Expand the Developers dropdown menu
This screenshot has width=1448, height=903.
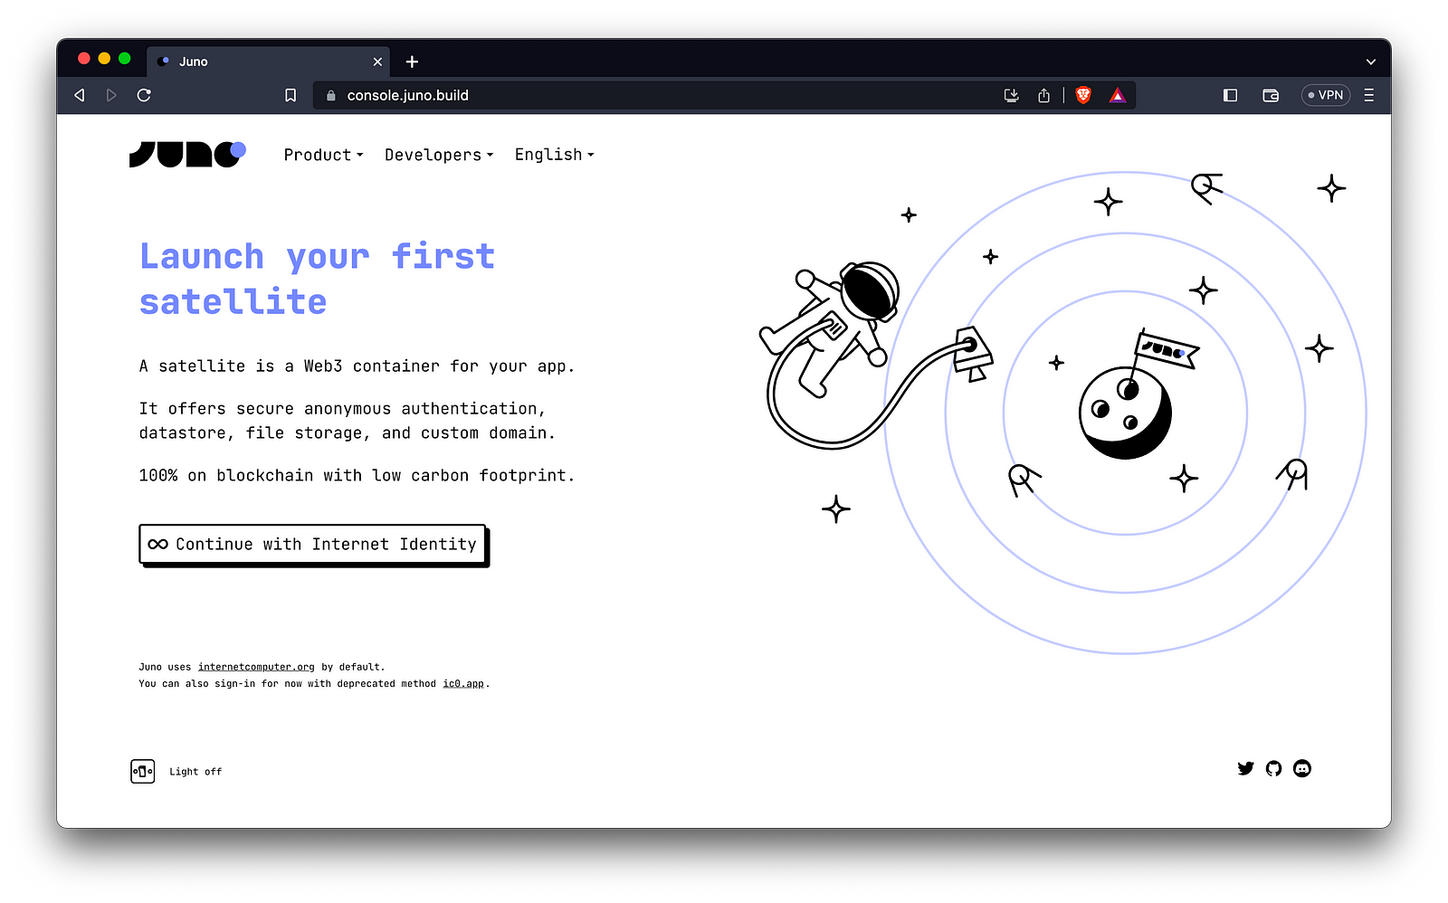(x=439, y=155)
